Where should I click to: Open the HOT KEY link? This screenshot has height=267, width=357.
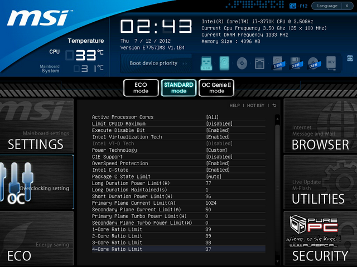coord(255,106)
